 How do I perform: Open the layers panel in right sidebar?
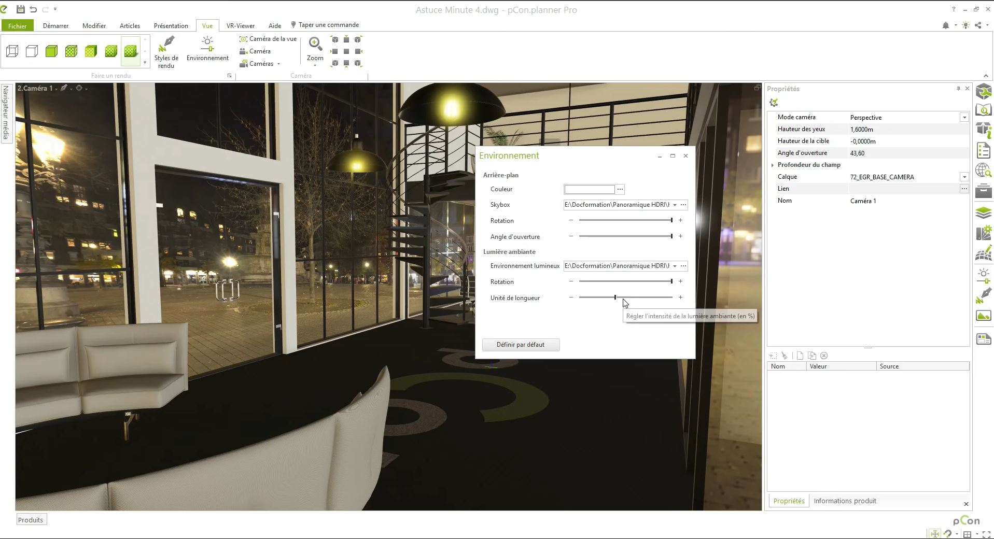click(x=984, y=213)
